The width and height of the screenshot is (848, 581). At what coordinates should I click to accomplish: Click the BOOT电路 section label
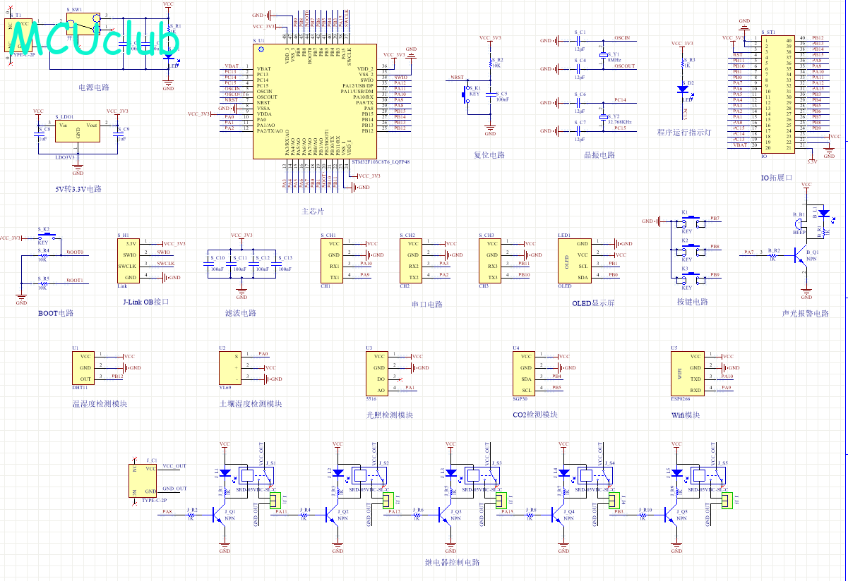pos(56,313)
